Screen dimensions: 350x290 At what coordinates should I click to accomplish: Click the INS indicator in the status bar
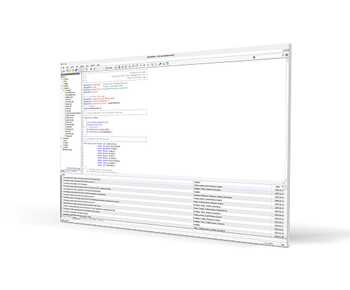click(x=283, y=244)
